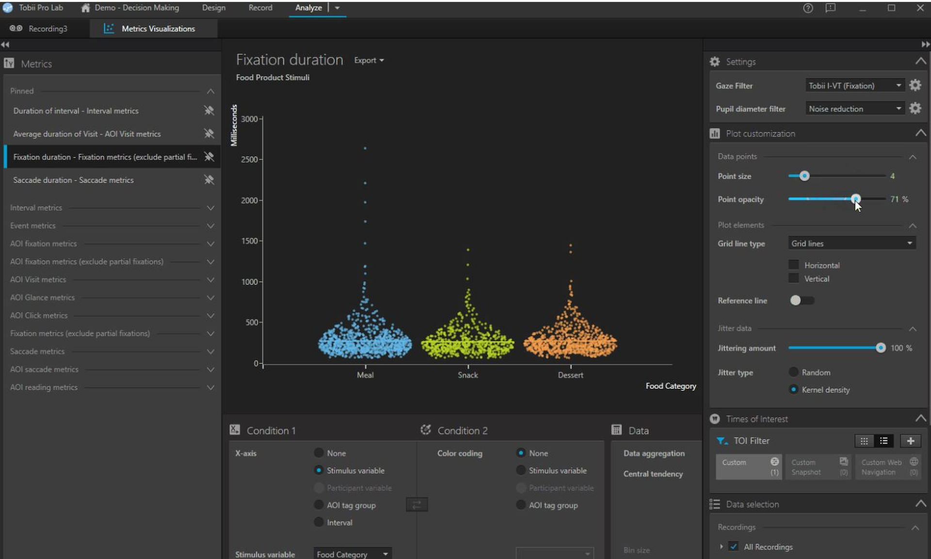Viewport: 931px width, 559px height.
Task: Switch TOI filter to list view
Action: (883, 441)
